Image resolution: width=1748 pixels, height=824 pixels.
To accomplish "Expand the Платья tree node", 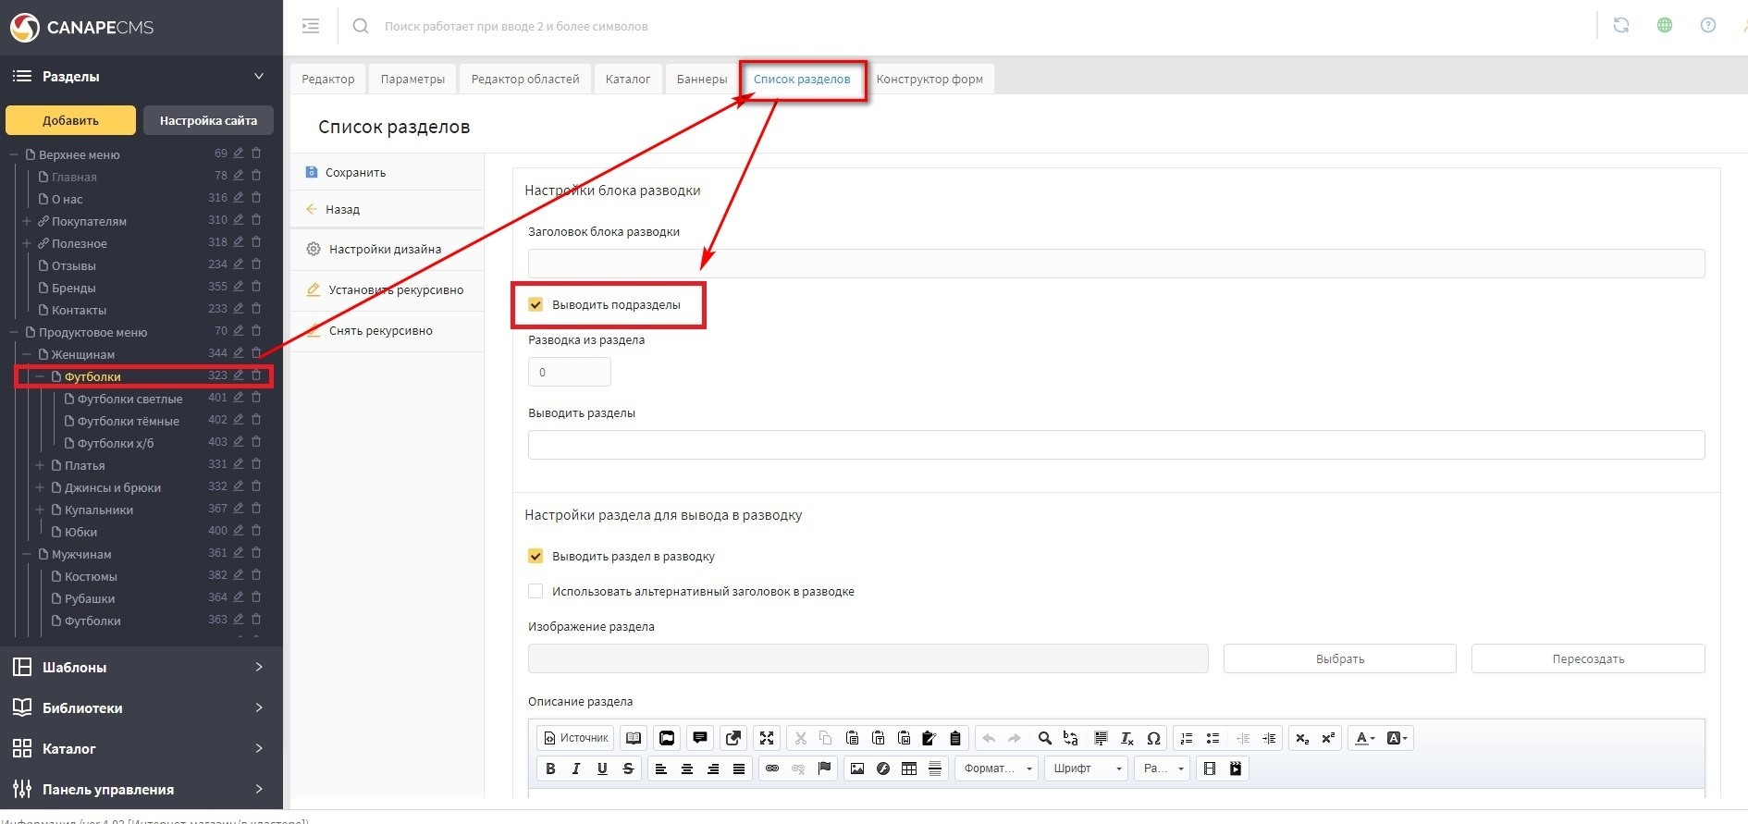I will pos(40,465).
